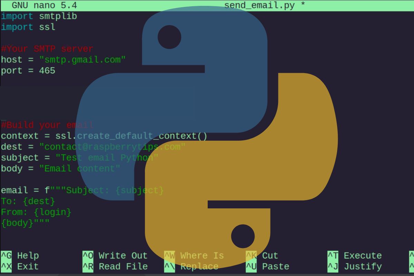Click the port value 465
Screen dimensions: 414x276
coord(47,70)
